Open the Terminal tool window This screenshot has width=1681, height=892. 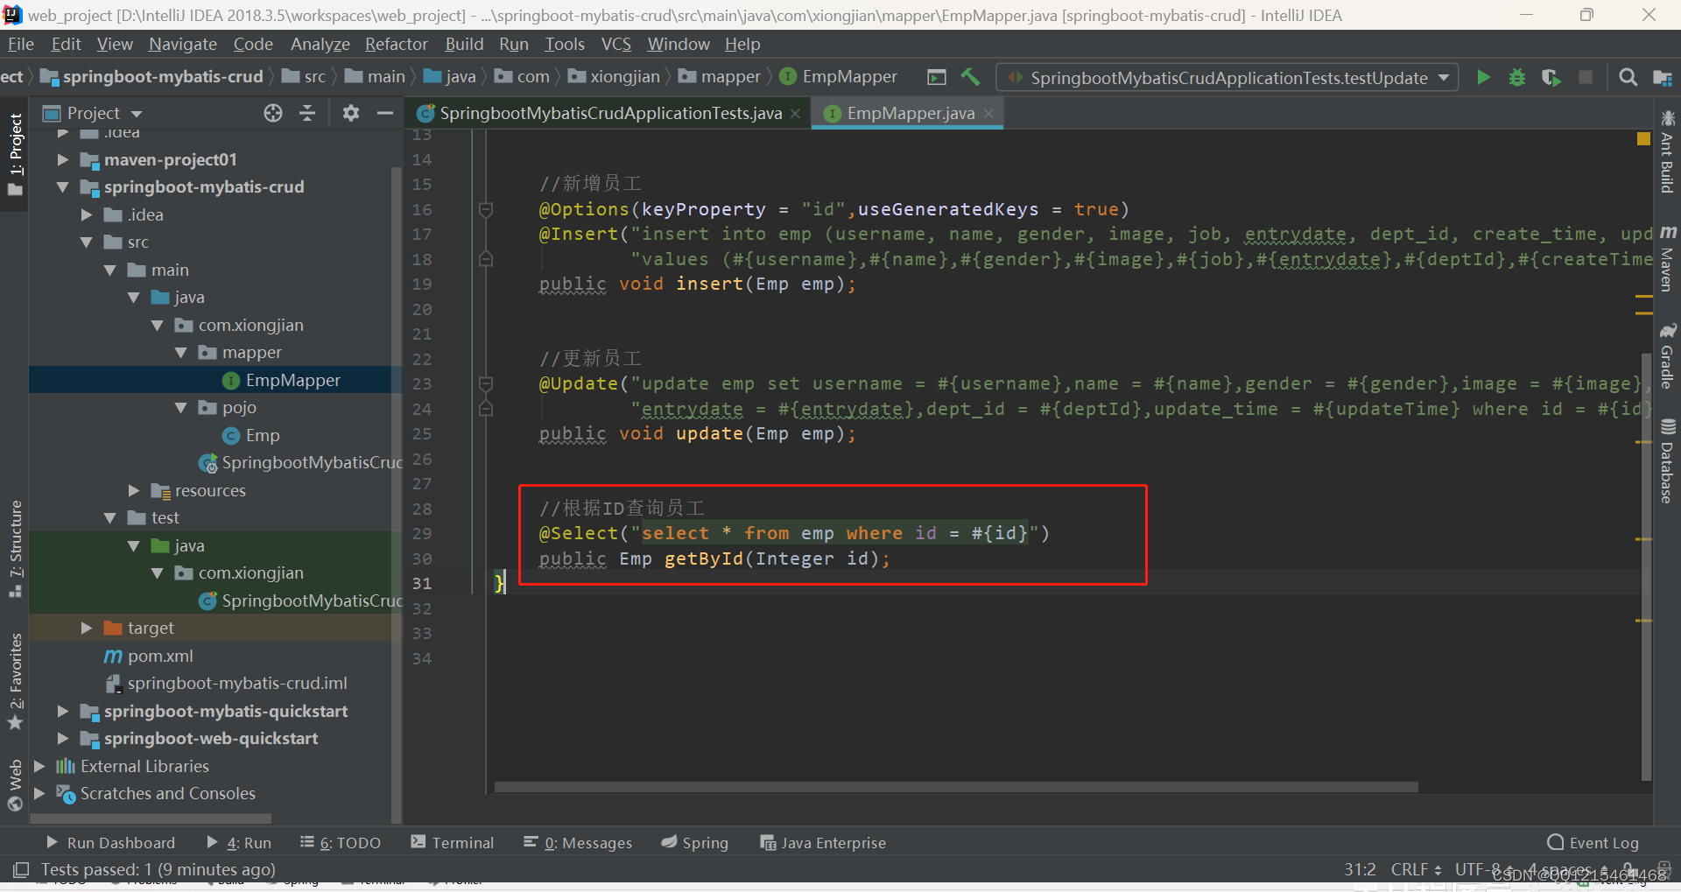coord(453,842)
